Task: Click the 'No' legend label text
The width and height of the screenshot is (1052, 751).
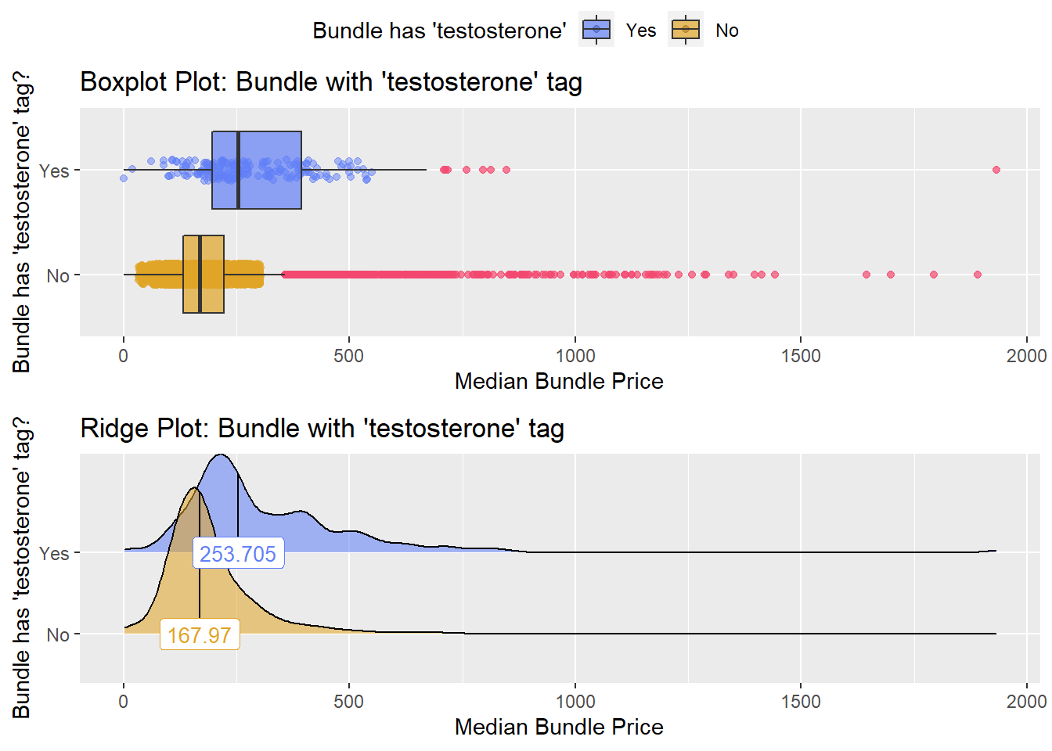Action: [726, 31]
